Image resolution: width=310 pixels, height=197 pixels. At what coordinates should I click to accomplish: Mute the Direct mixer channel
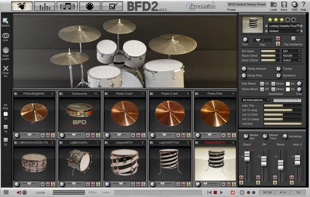click(241, 177)
